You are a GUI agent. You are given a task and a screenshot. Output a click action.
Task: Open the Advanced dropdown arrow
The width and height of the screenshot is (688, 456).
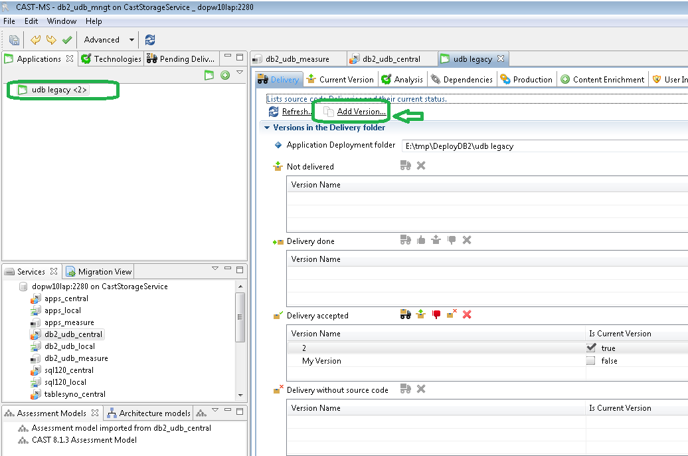131,40
